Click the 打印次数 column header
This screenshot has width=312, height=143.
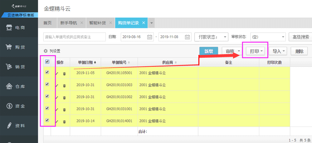(274, 62)
